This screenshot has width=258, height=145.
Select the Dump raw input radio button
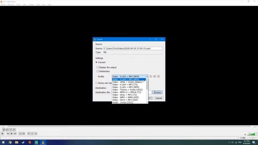point(96,83)
